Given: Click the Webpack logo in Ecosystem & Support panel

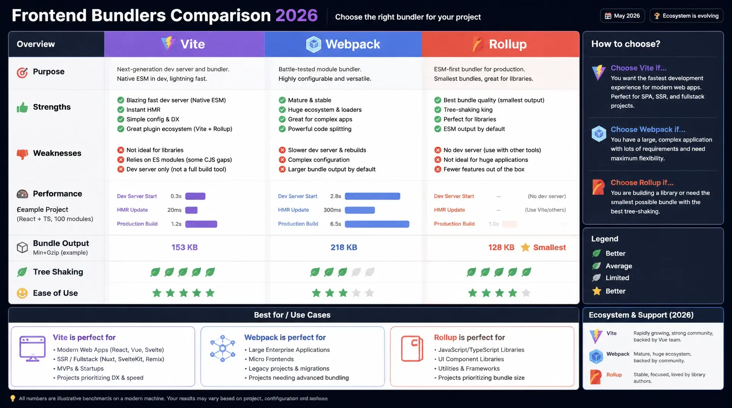Looking at the screenshot, I should pos(596,357).
